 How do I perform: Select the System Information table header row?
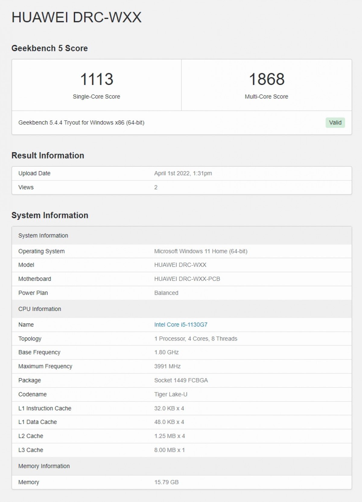[182, 236]
